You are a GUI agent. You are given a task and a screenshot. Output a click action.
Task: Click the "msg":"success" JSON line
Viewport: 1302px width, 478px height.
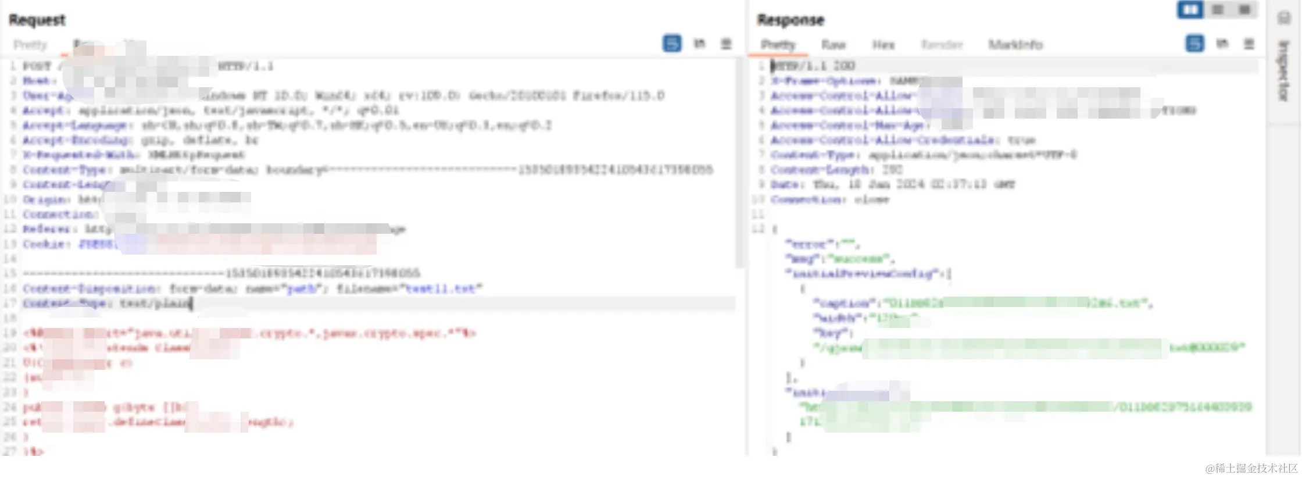tap(840, 259)
